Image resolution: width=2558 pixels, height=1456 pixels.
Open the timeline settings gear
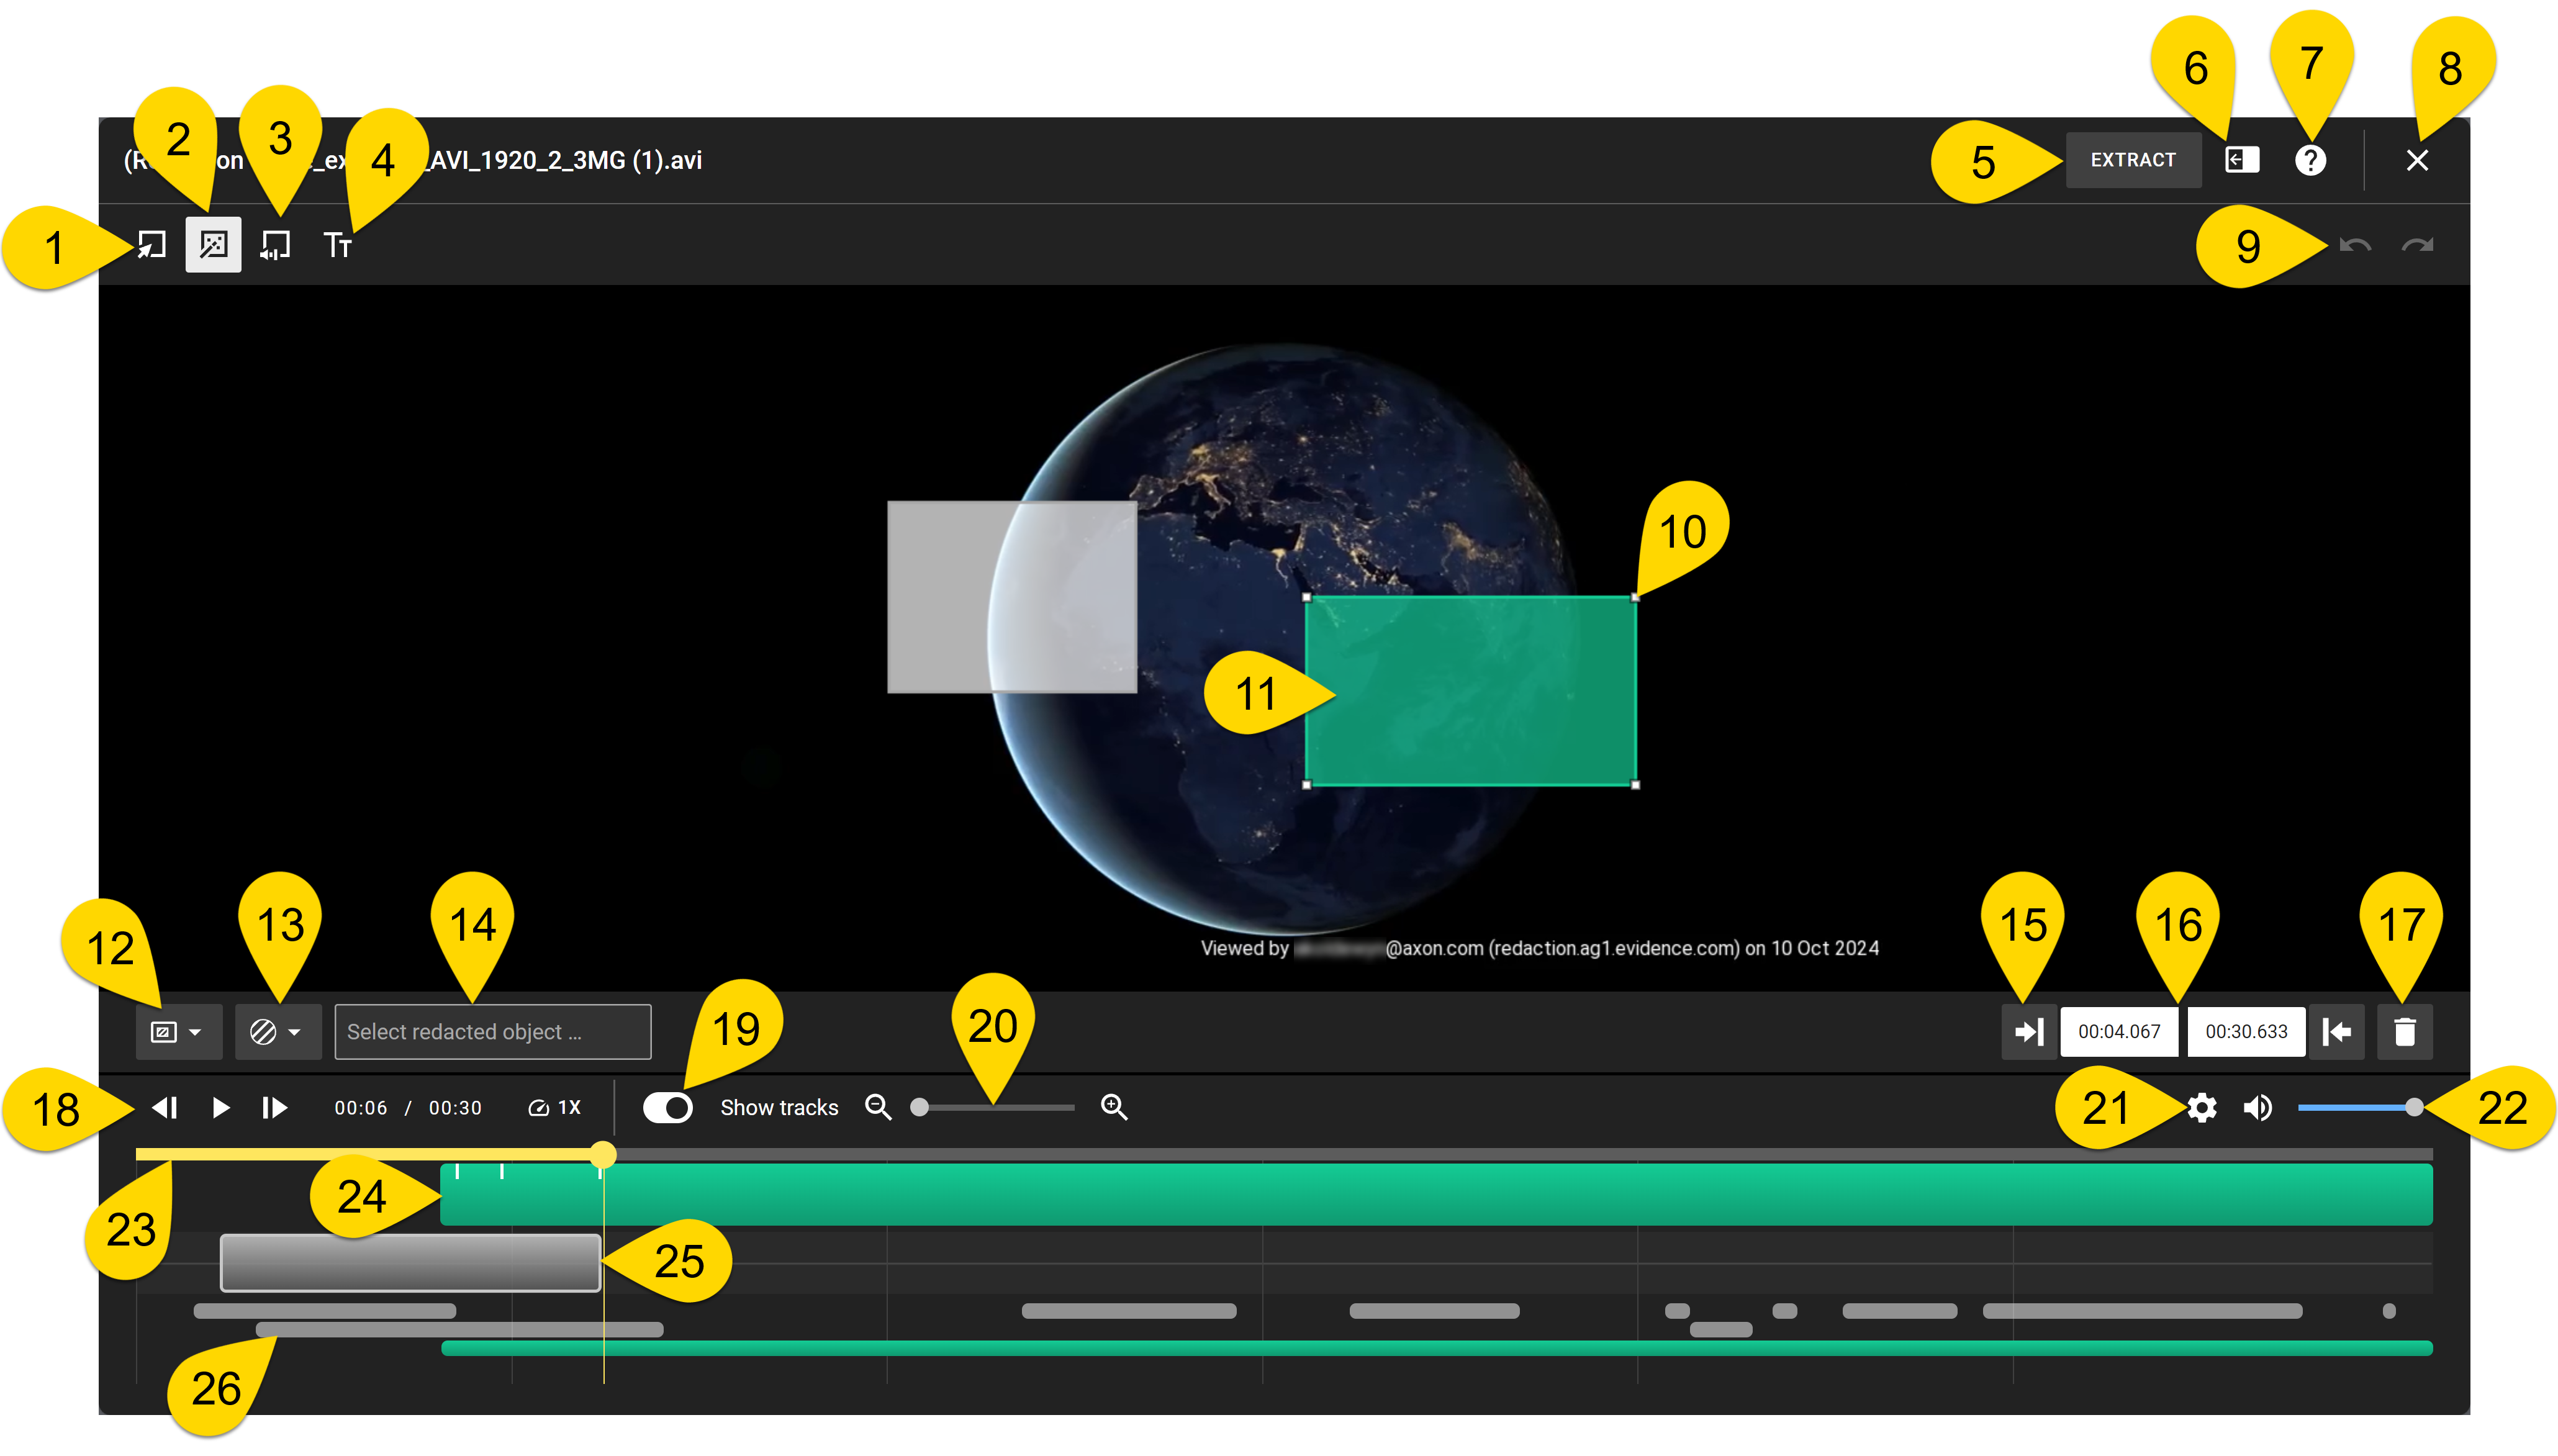click(x=2203, y=1107)
